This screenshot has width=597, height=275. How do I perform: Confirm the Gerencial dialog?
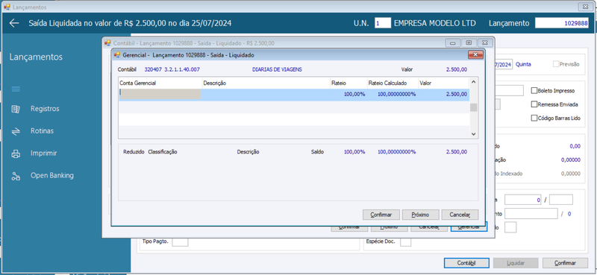381,215
